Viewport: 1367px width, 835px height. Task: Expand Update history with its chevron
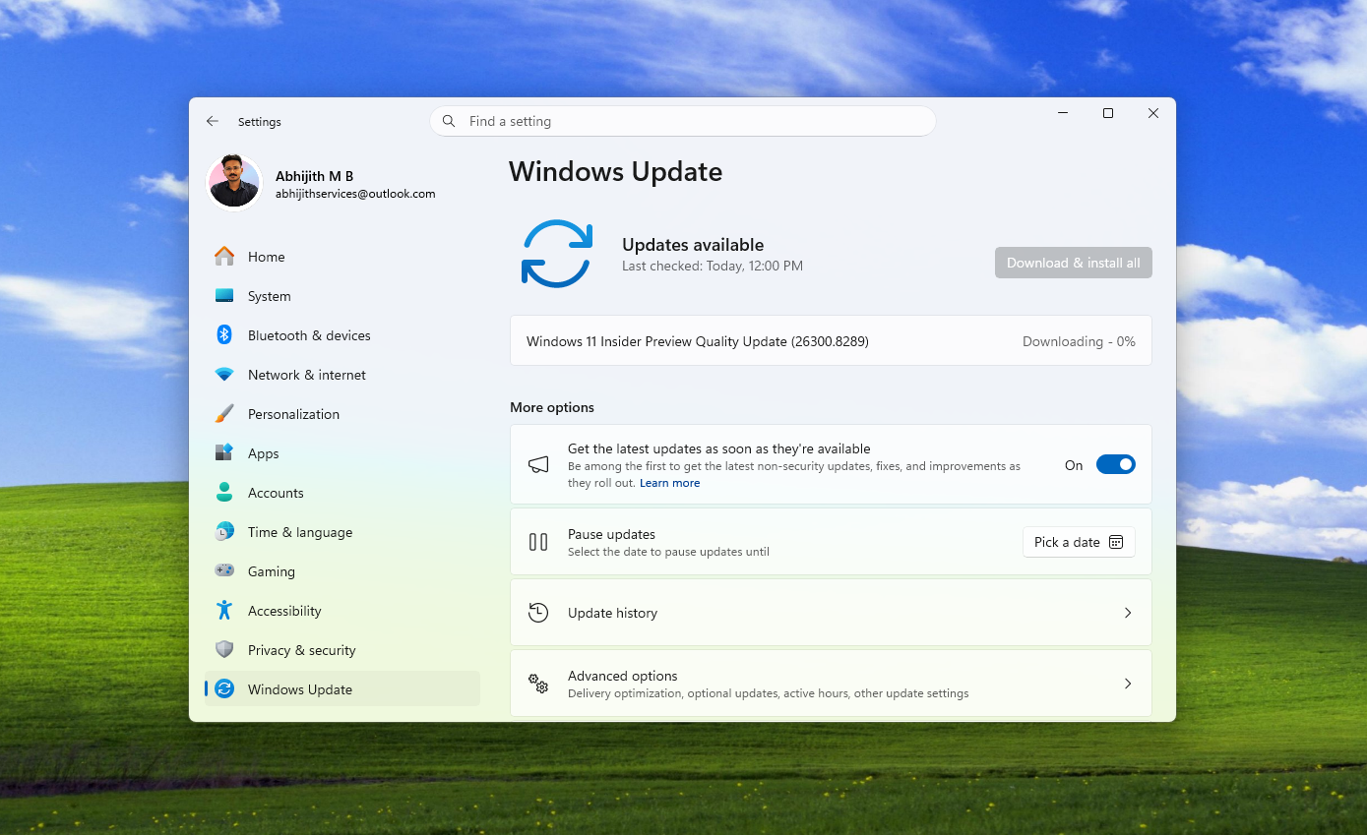1128,612
